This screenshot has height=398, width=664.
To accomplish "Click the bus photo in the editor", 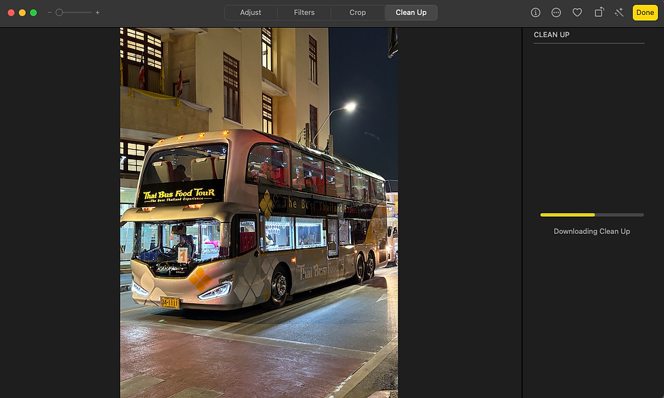I will point(259,213).
